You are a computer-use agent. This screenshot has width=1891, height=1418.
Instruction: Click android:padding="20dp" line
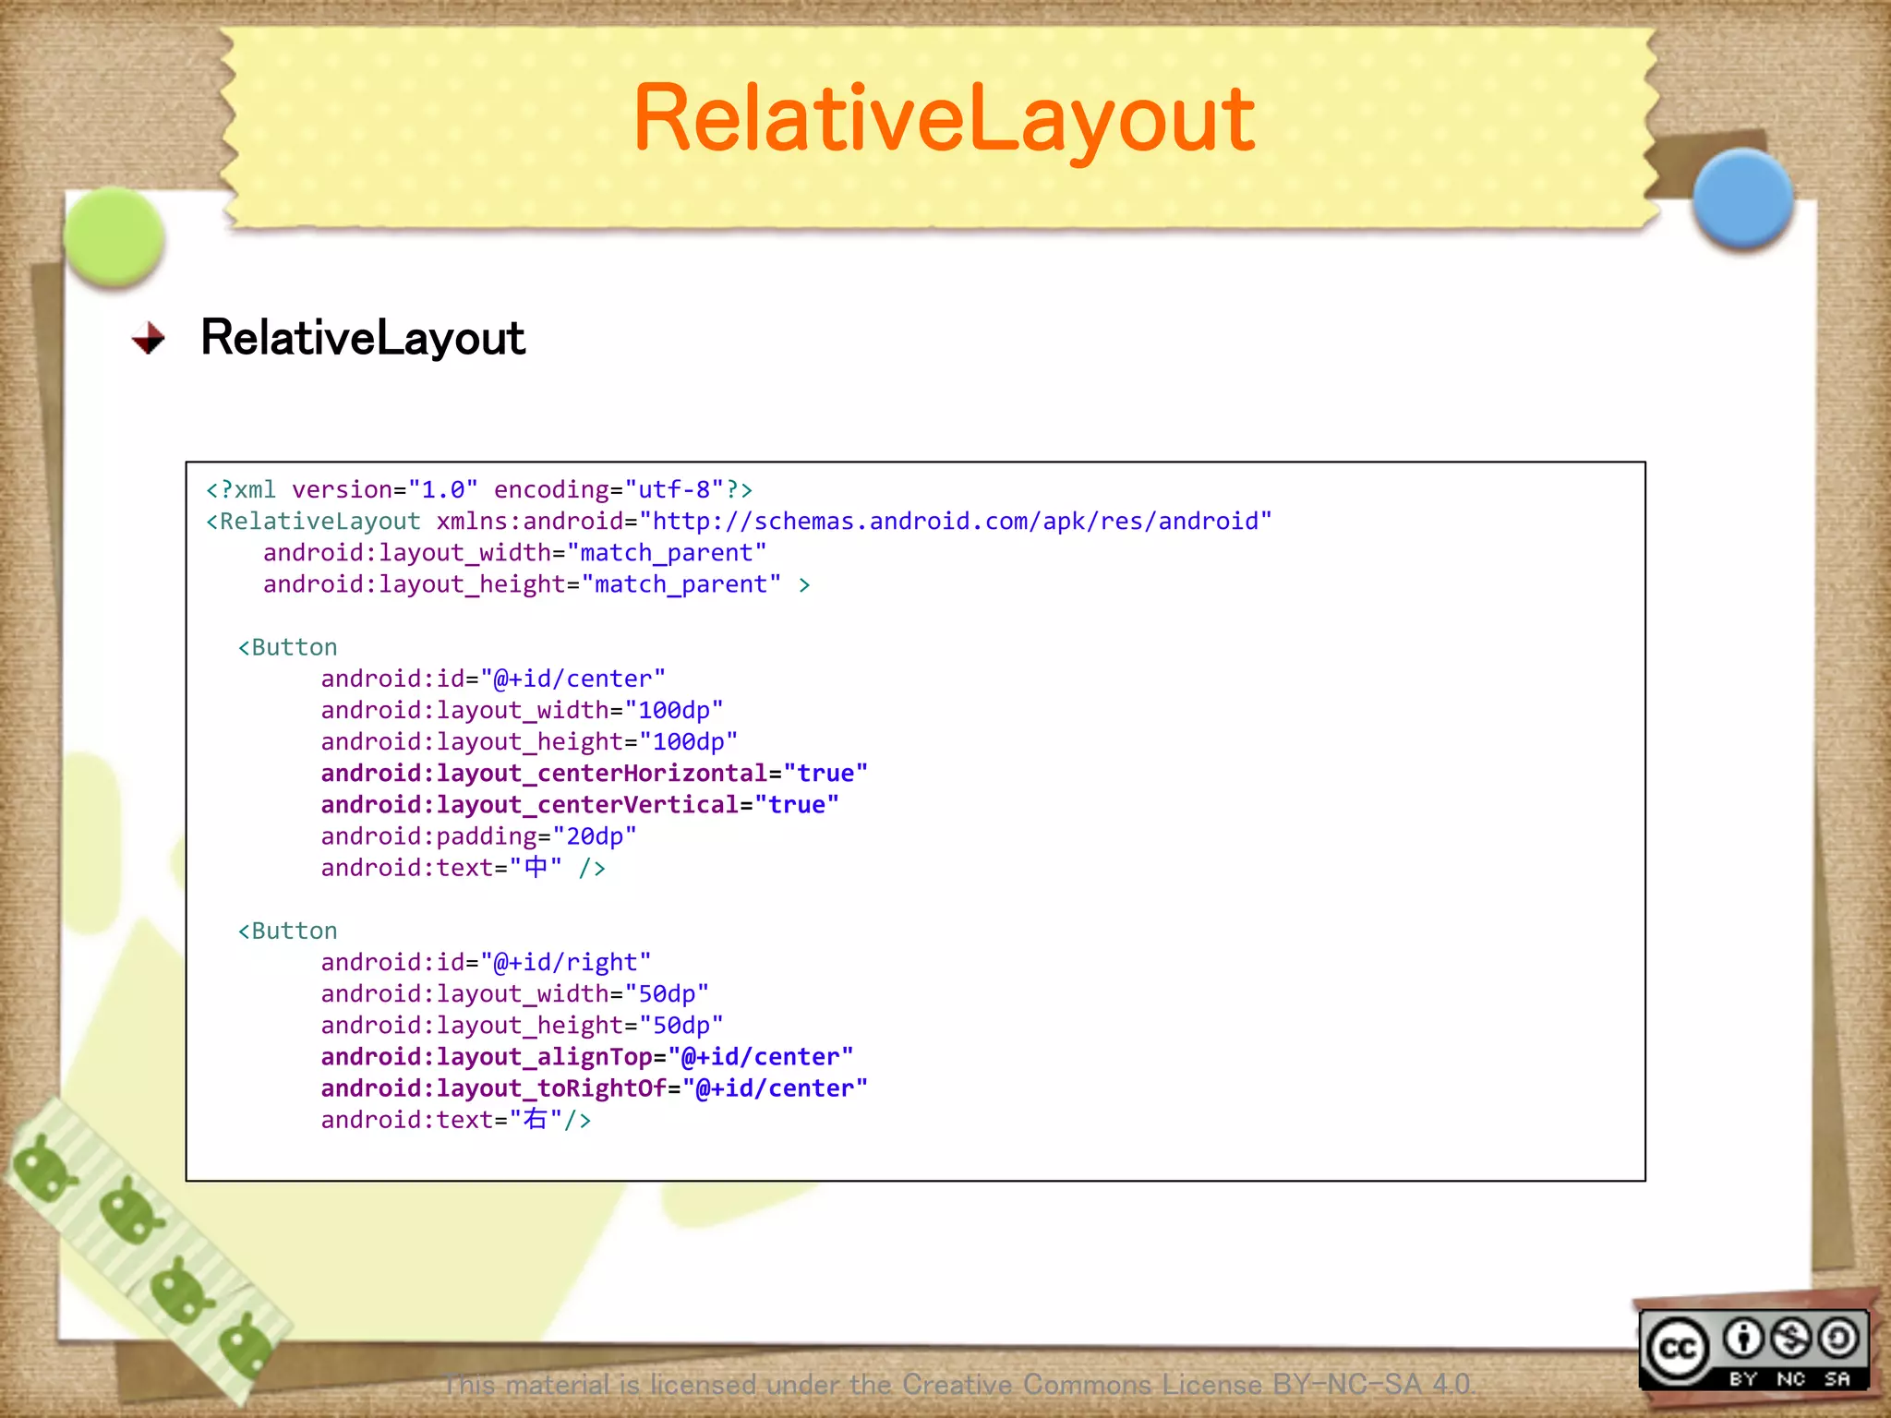478,836
